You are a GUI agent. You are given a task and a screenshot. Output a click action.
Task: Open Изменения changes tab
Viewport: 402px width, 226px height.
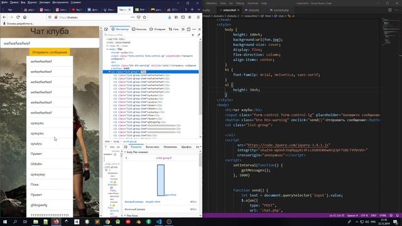(x=170, y=147)
